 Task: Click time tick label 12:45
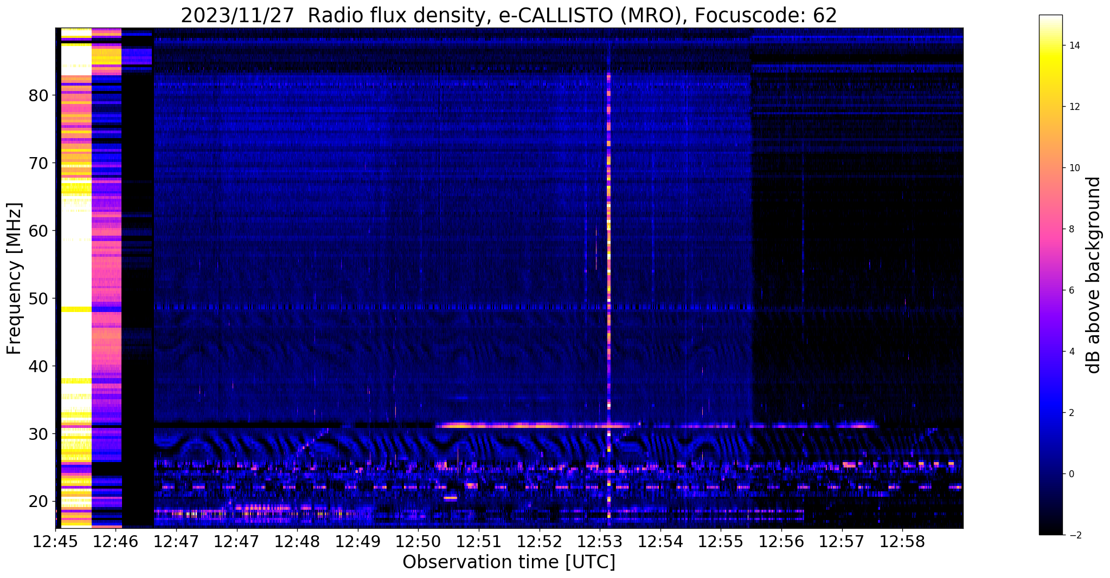coord(56,541)
